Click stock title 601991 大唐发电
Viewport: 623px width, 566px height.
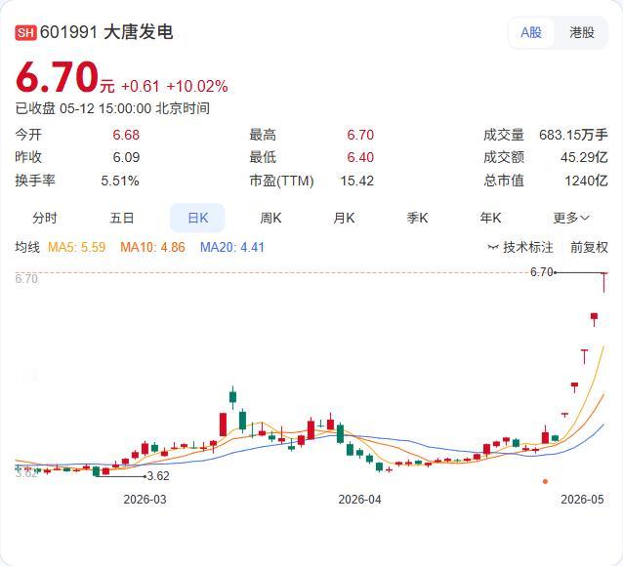point(106,32)
